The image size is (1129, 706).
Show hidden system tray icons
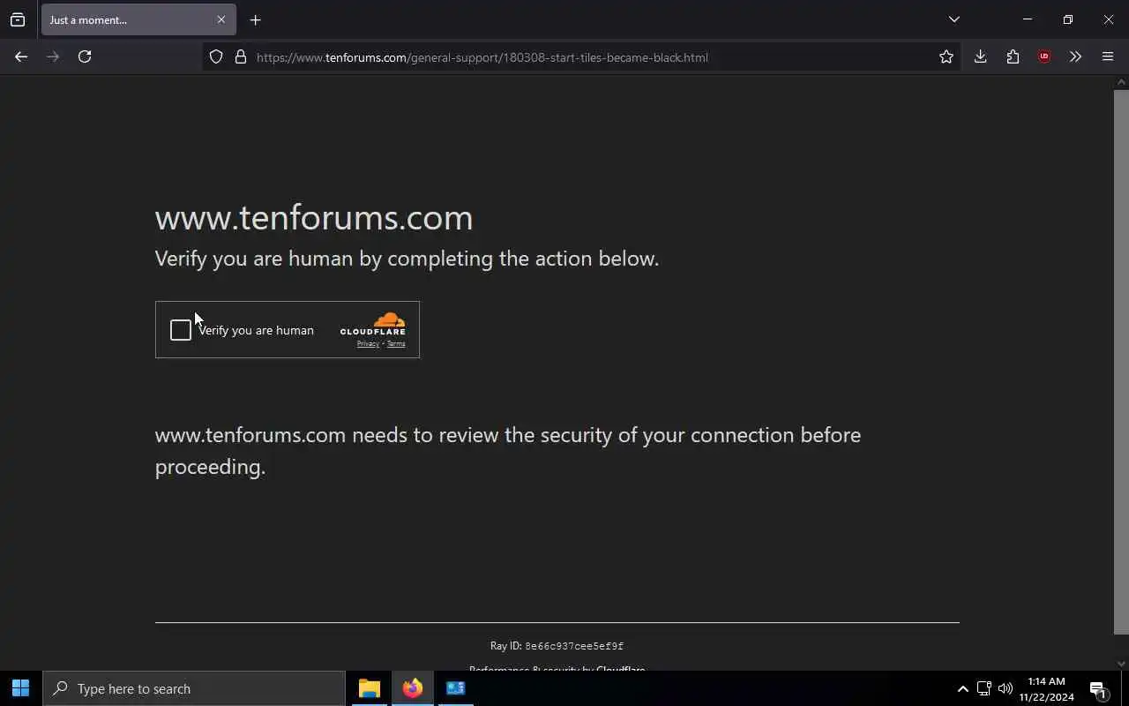tap(962, 688)
